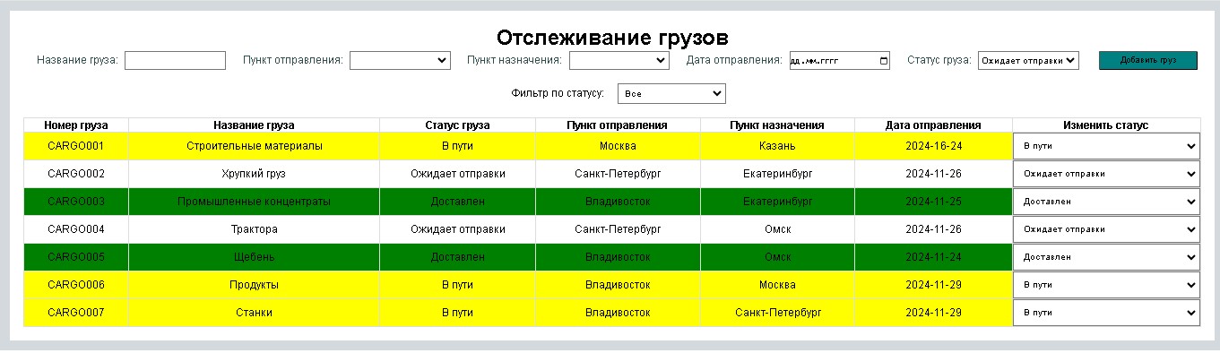Change status dropdown for CARGO006
This screenshot has width=1220, height=353.
[1106, 285]
